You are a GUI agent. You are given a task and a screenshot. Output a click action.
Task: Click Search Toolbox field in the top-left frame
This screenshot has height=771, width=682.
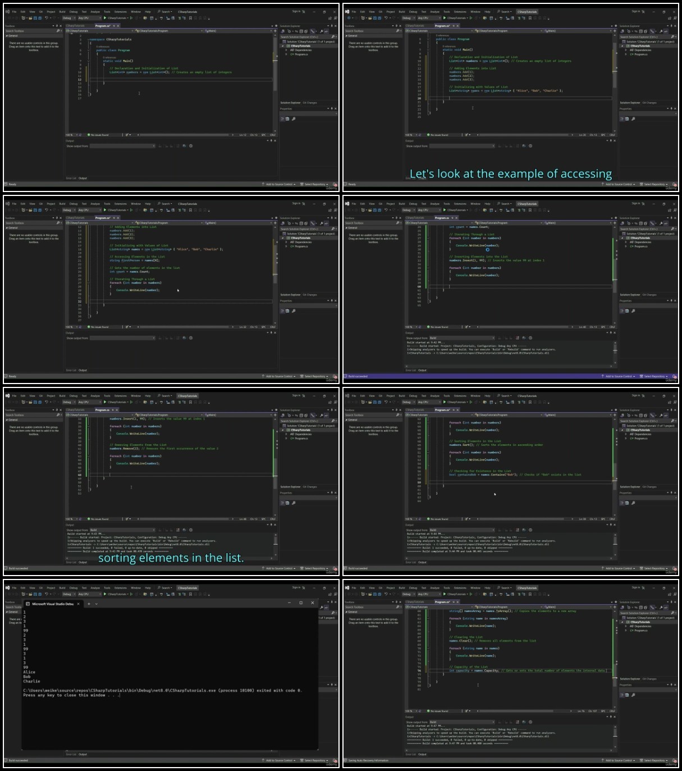pyautogui.click(x=33, y=31)
